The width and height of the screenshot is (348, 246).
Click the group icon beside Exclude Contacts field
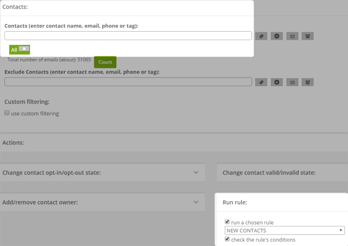pyautogui.click(x=308, y=82)
